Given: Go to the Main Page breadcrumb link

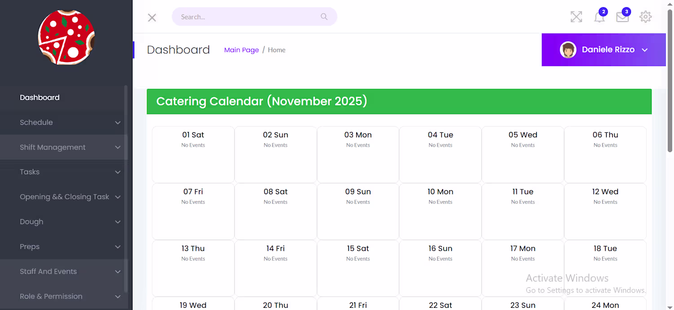Looking at the screenshot, I should tap(241, 50).
